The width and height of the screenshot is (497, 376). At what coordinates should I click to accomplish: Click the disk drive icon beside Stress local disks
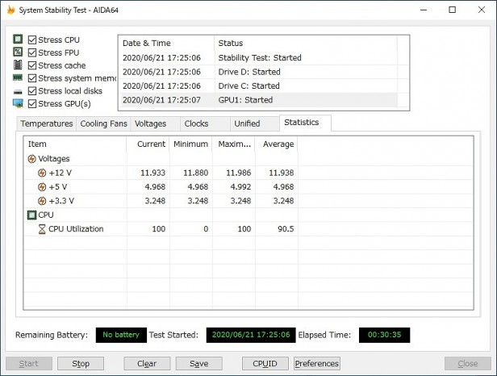tap(18, 91)
